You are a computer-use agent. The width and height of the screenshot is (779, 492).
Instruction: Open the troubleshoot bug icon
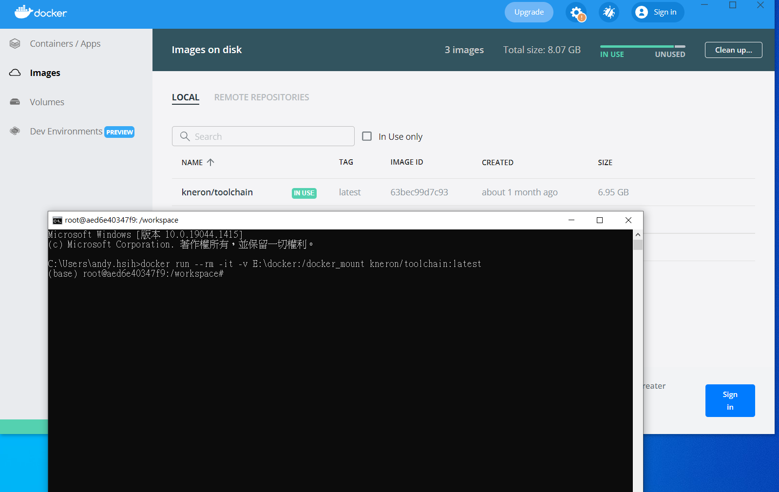coord(609,12)
